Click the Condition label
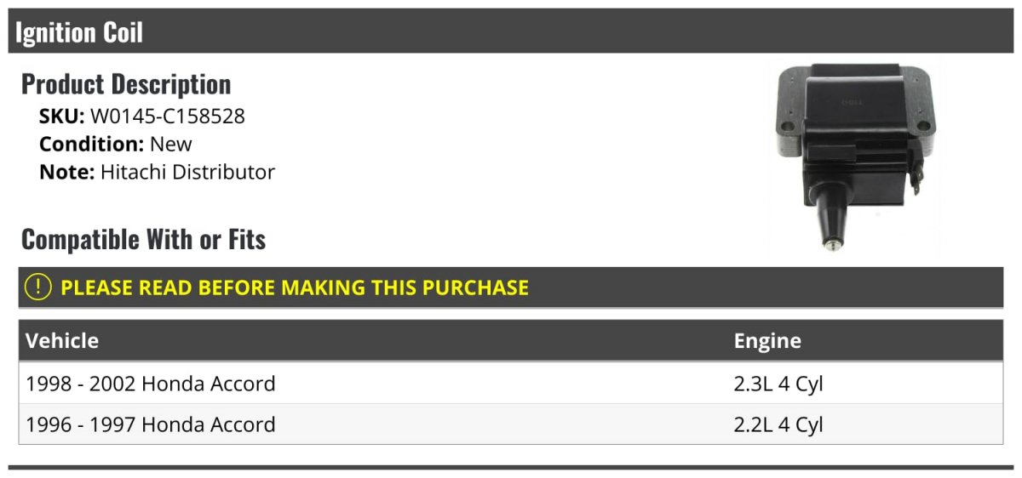Viewport: 1022px width, 478px height. click(x=91, y=144)
